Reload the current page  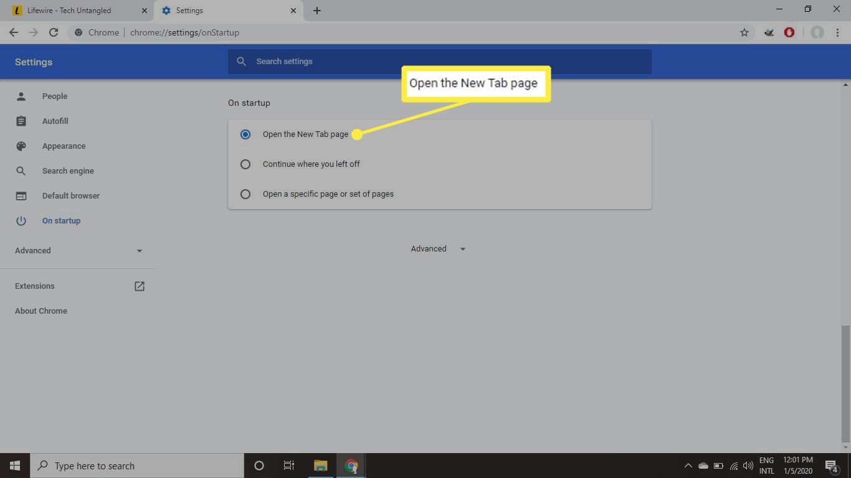click(54, 32)
